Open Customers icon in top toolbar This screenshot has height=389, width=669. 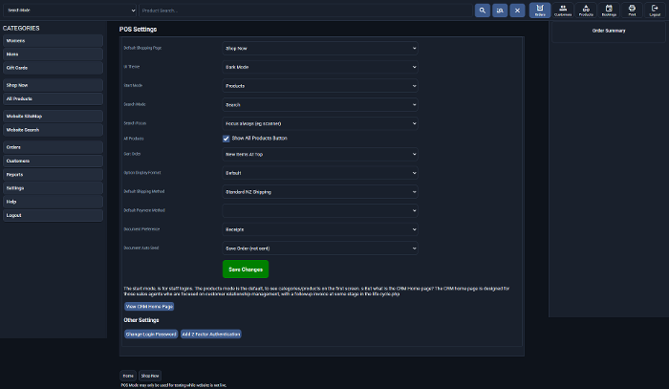[563, 11]
